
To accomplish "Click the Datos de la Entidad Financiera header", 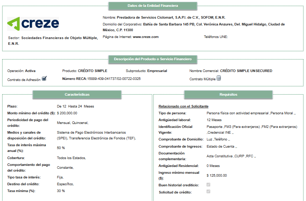I will point(153,6).
